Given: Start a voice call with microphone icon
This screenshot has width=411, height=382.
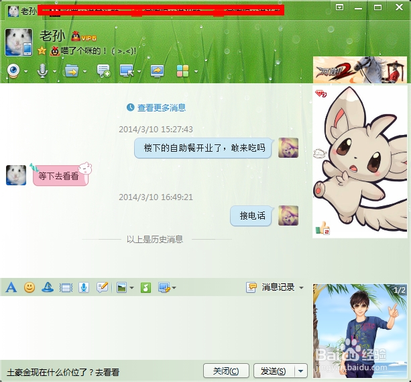Looking at the screenshot, I should click(x=42, y=71).
